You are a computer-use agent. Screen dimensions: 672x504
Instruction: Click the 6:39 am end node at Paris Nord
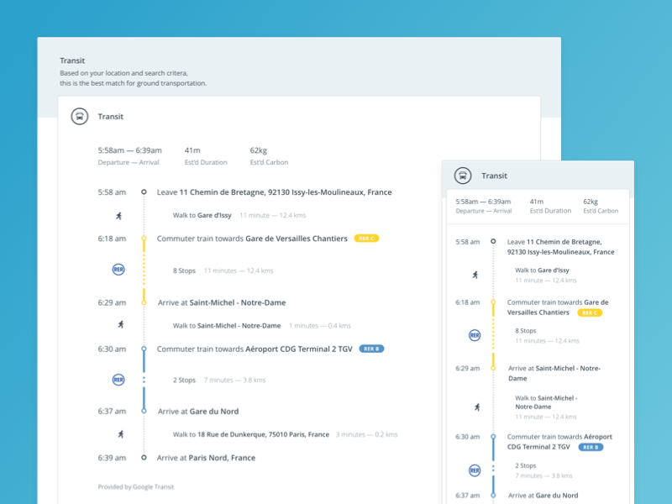click(144, 458)
